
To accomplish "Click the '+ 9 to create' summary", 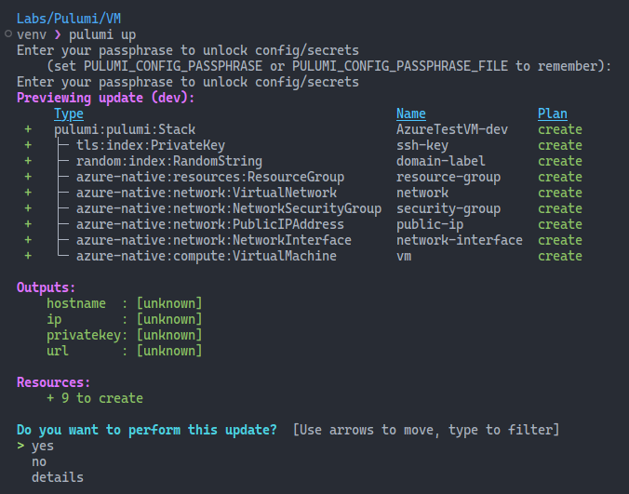I will [x=95, y=398].
